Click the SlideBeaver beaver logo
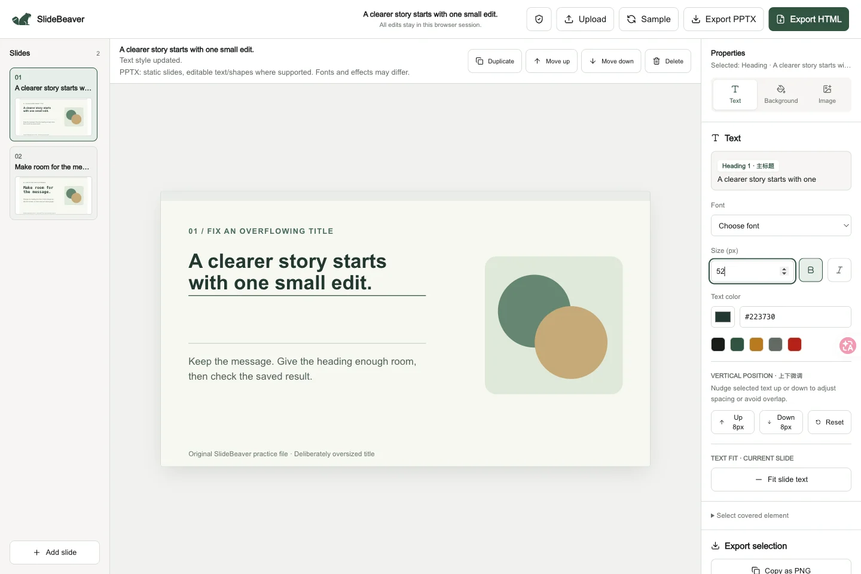Screen dimensions: 861x574 [22, 19]
